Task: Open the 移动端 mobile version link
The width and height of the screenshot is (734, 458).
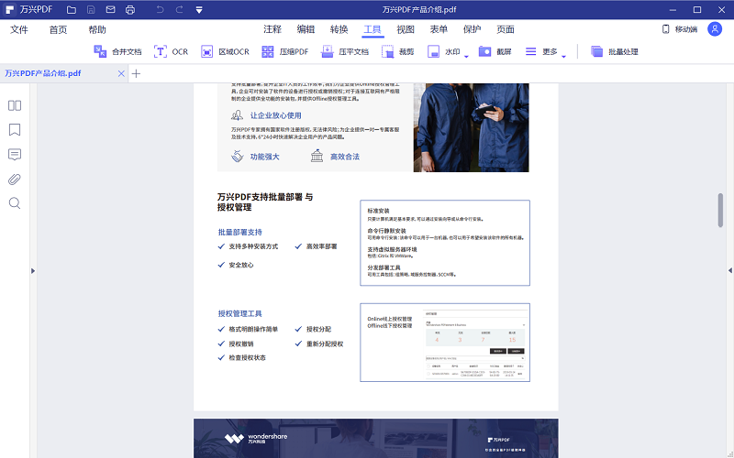Action: pos(680,29)
